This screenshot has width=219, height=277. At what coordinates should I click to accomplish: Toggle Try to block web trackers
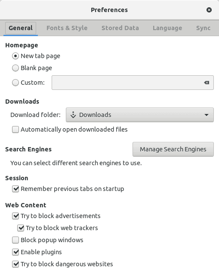[21, 228]
